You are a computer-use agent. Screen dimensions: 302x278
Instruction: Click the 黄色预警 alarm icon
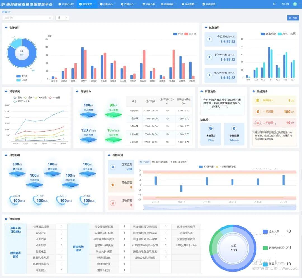pos(113,185)
